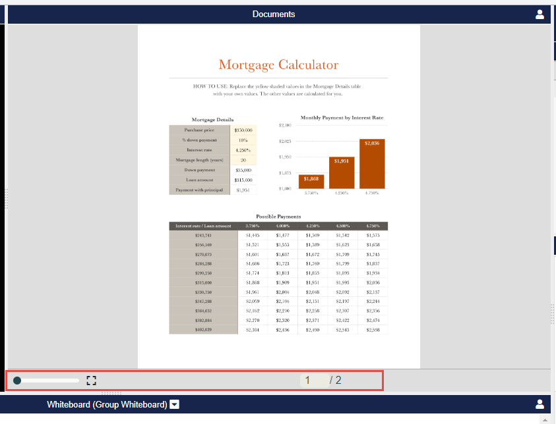Click the yellow Mortgage length value cell
556x424 pixels.
[243, 160]
